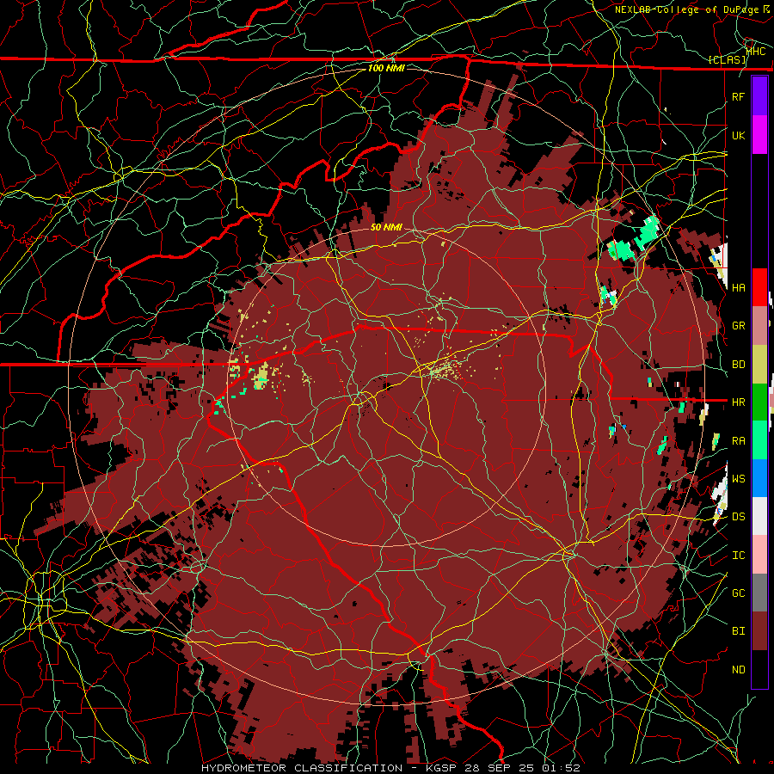This screenshot has height=774, width=774.
Task: Click the HA legend label
Action: (738, 288)
